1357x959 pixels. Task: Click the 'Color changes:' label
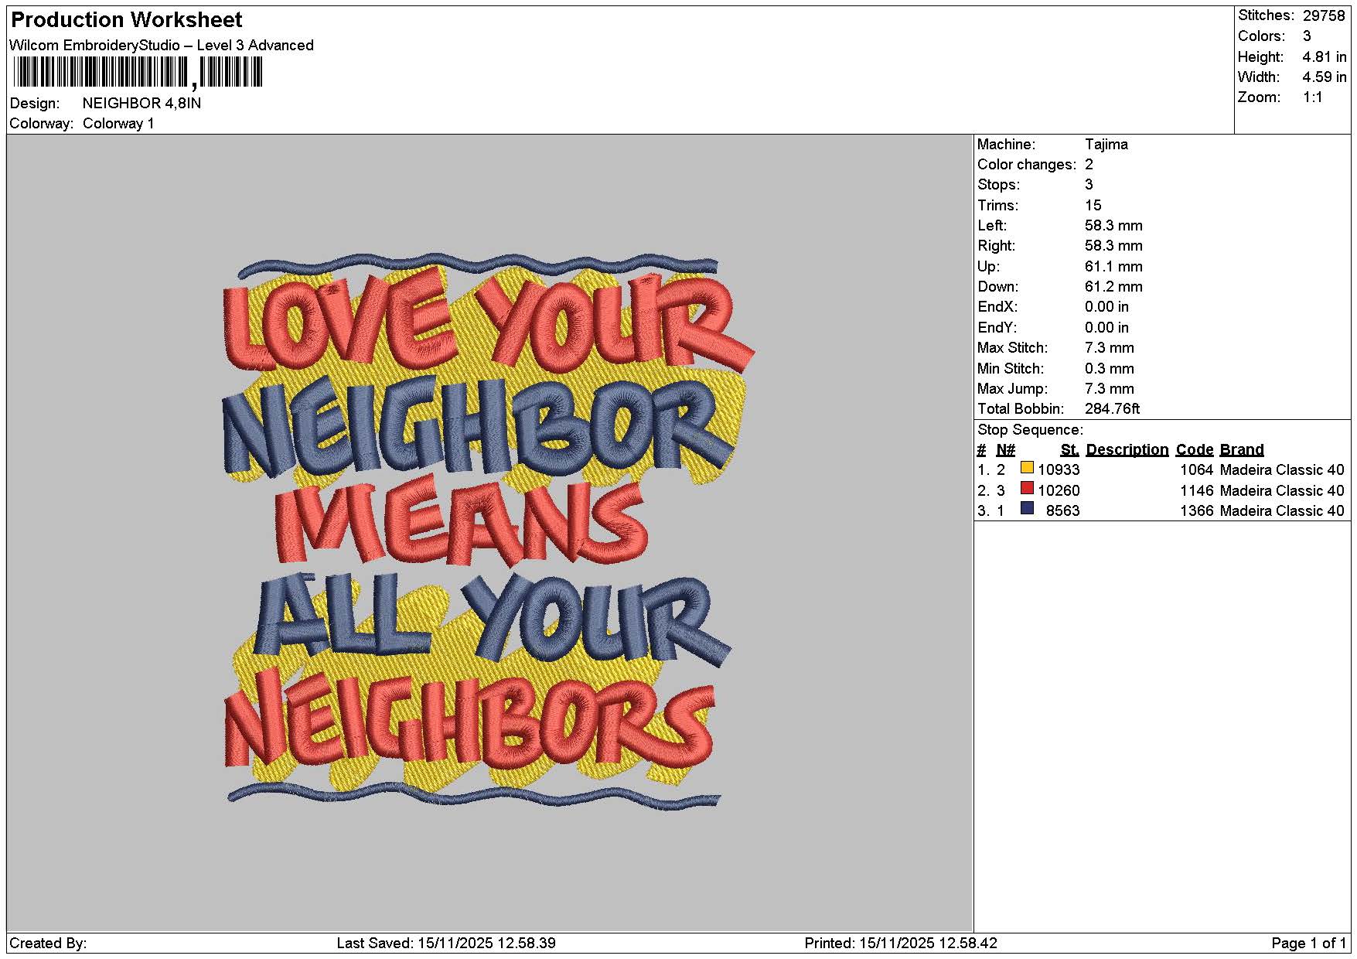point(1027,165)
